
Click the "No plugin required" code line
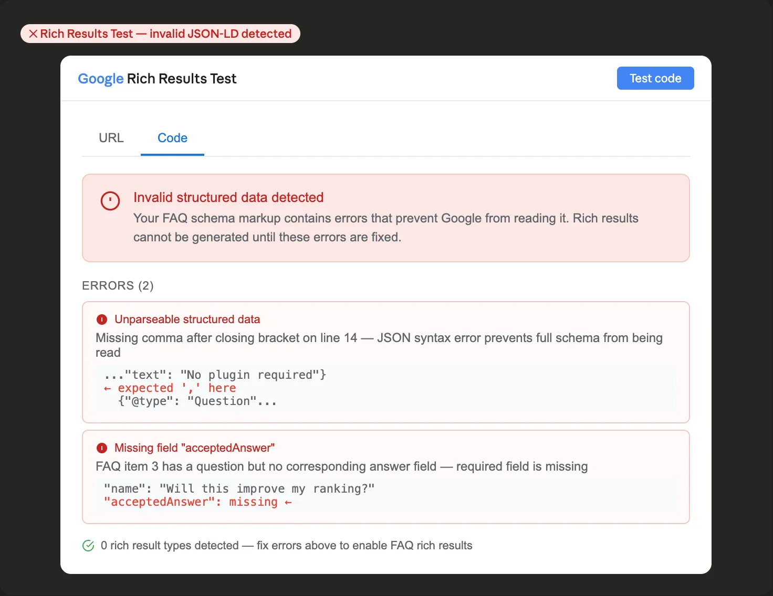coord(215,375)
